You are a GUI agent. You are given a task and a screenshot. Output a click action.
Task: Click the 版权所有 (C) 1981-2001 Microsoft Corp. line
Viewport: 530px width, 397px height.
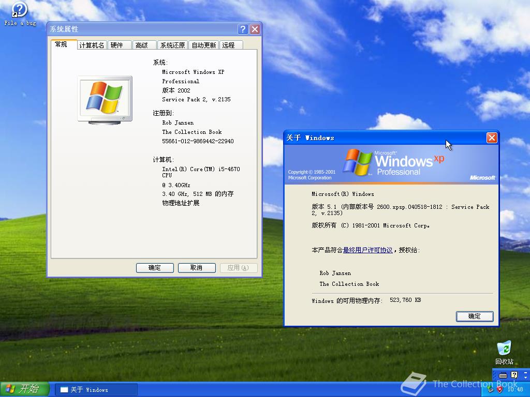click(371, 225)
